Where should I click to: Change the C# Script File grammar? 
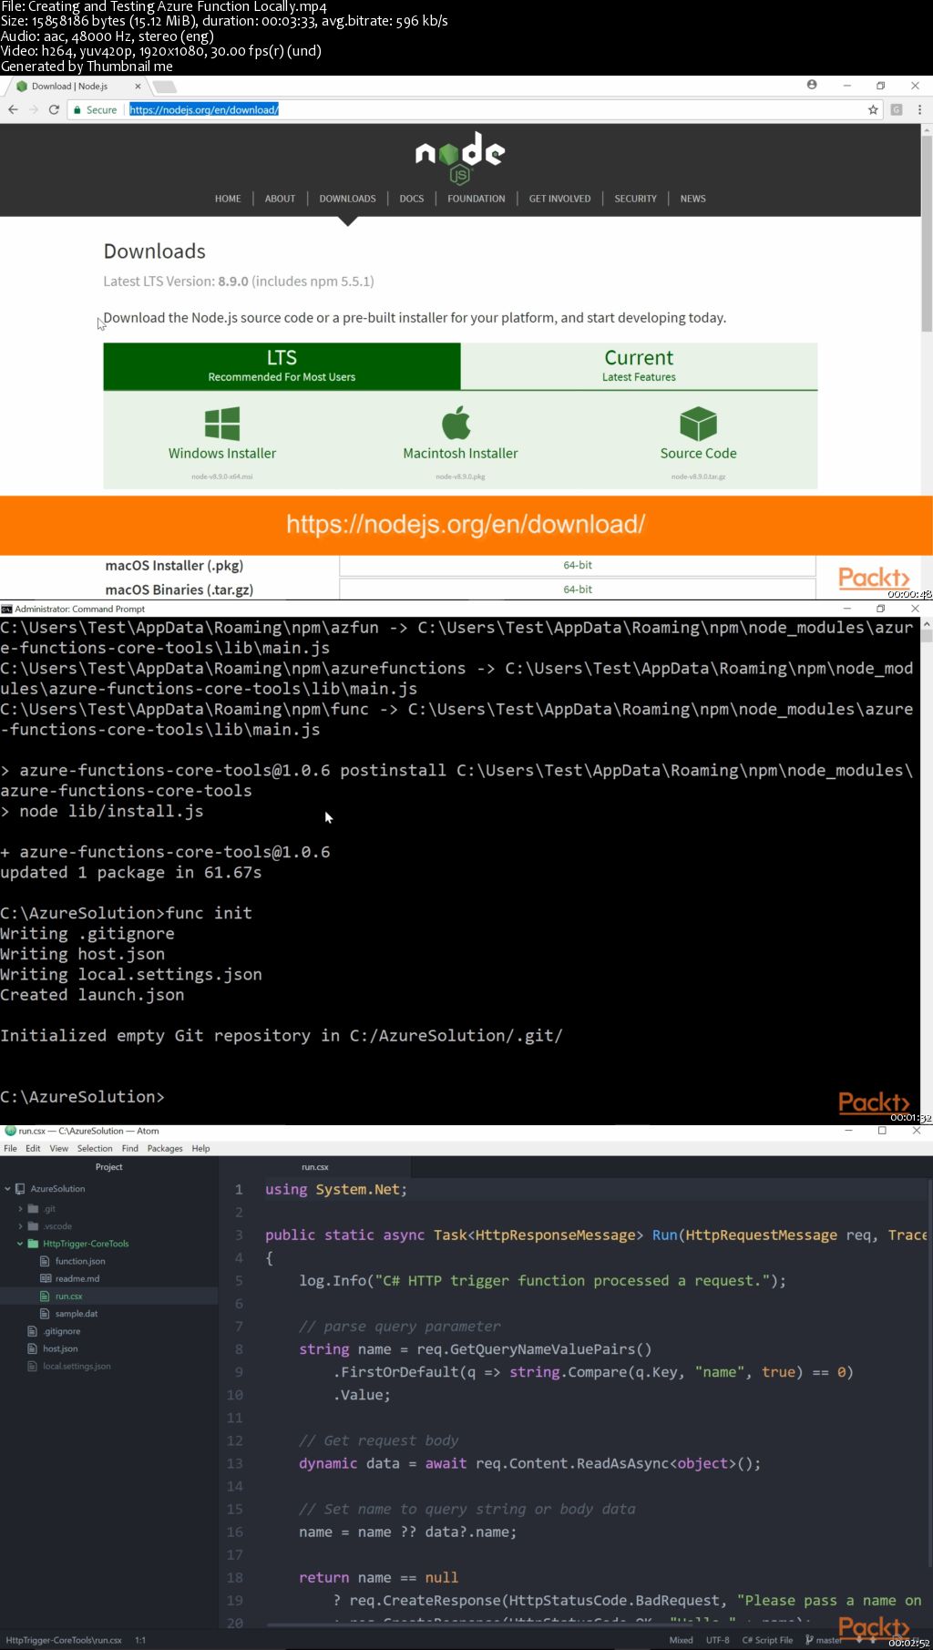click(x=767, y=1640)
